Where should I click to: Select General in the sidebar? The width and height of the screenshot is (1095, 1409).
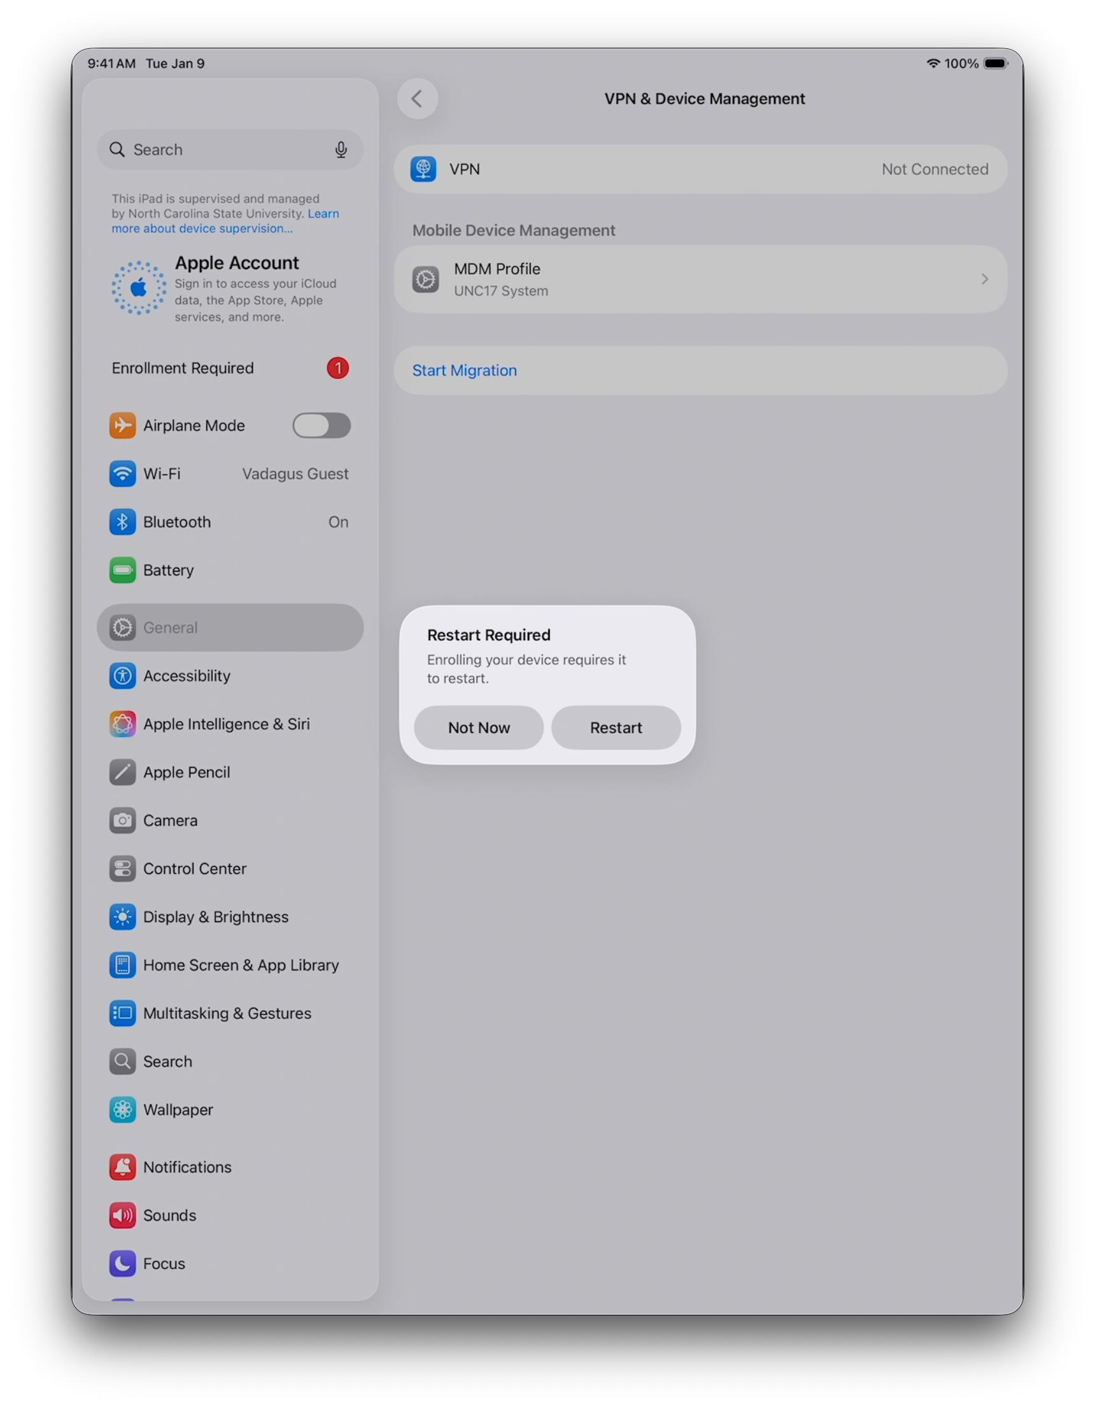coord(230,628)
